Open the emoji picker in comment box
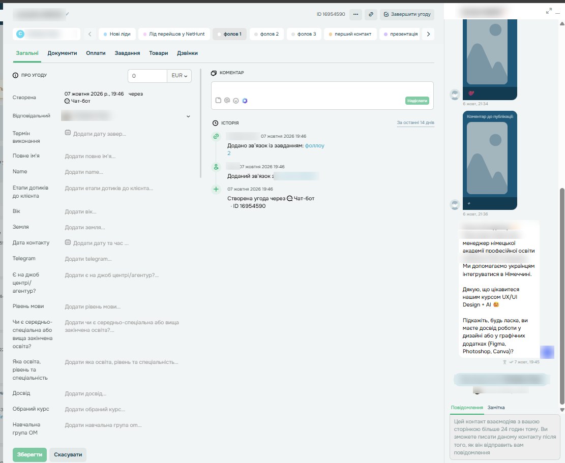 (235, 101)
